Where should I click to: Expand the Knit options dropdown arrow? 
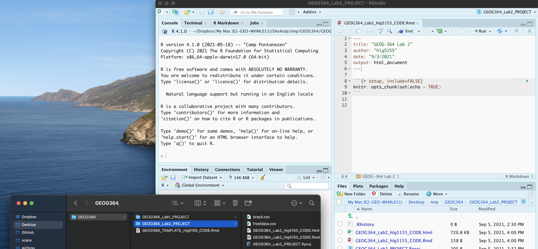tap(419, 32)
